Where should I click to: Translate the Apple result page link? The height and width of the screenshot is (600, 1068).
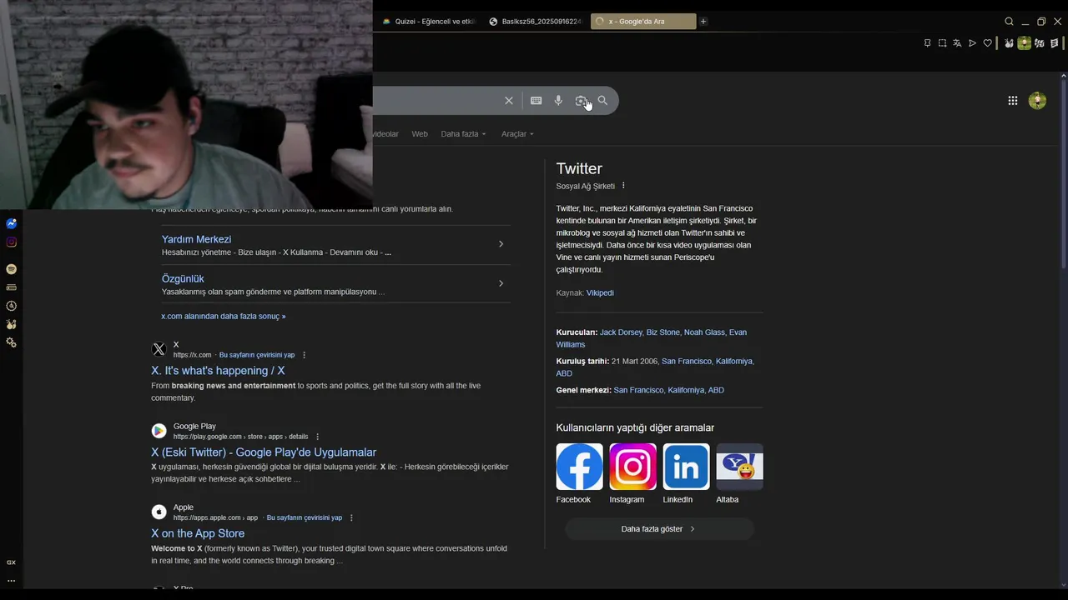click(305, 517)
